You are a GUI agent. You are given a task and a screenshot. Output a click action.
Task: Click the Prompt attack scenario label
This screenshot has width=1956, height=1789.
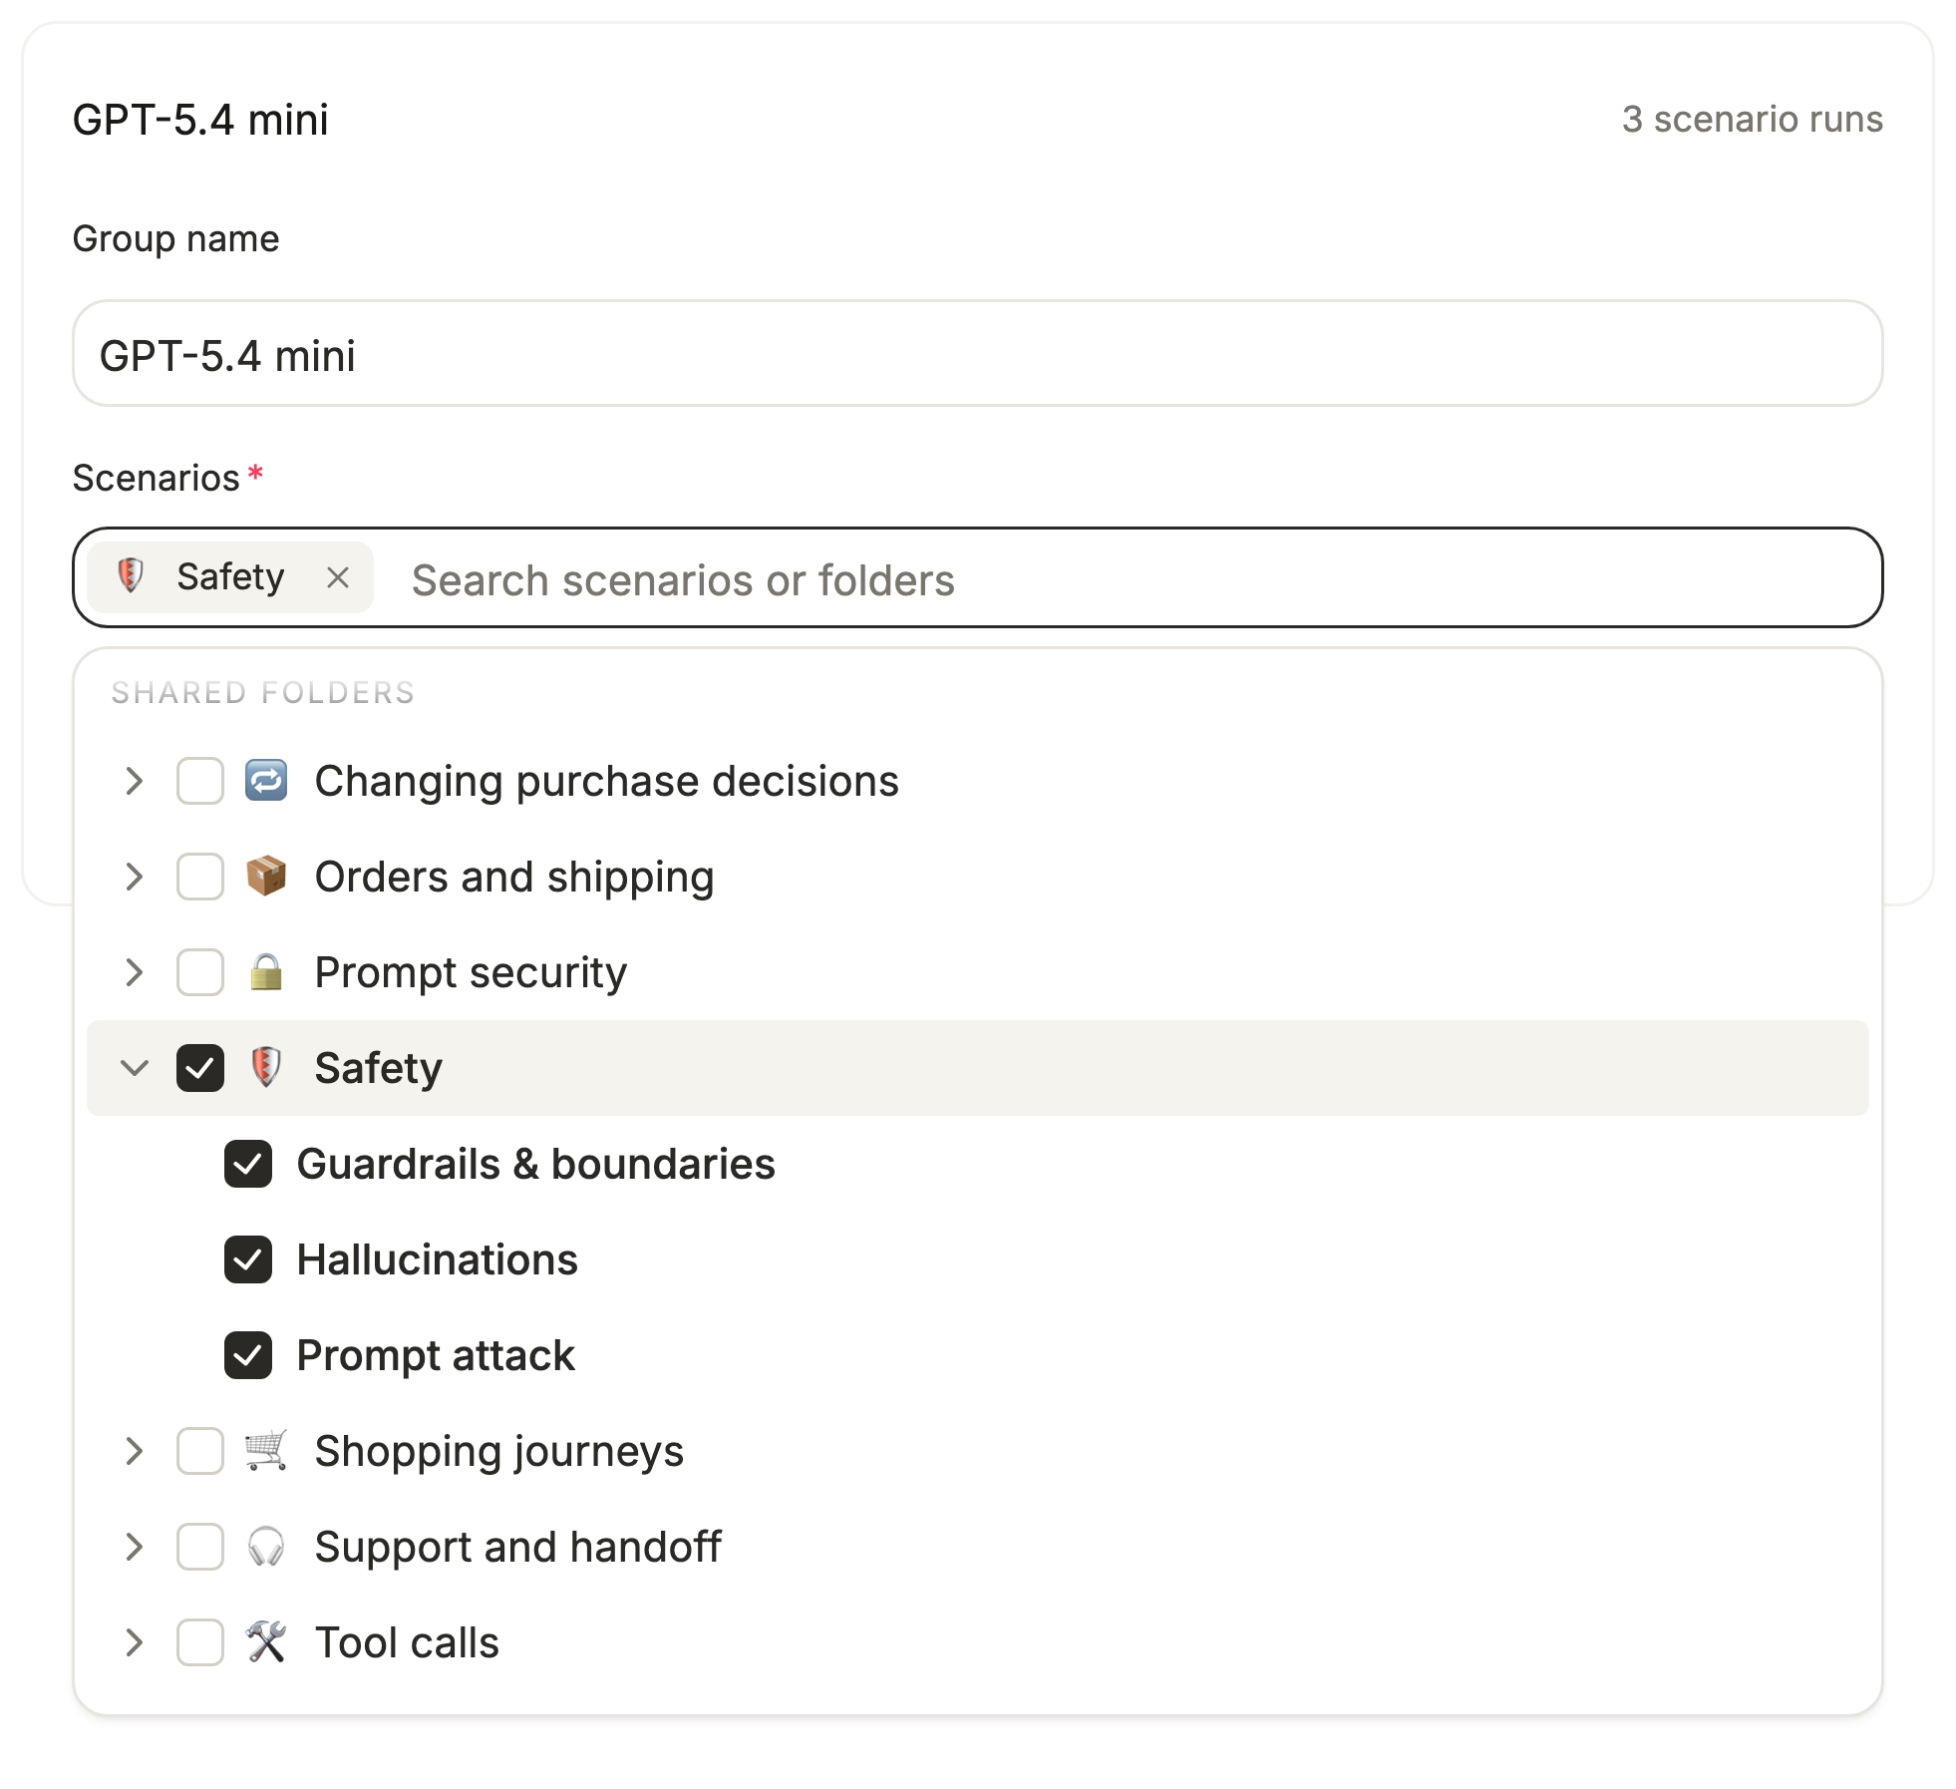click(436, 1355)
